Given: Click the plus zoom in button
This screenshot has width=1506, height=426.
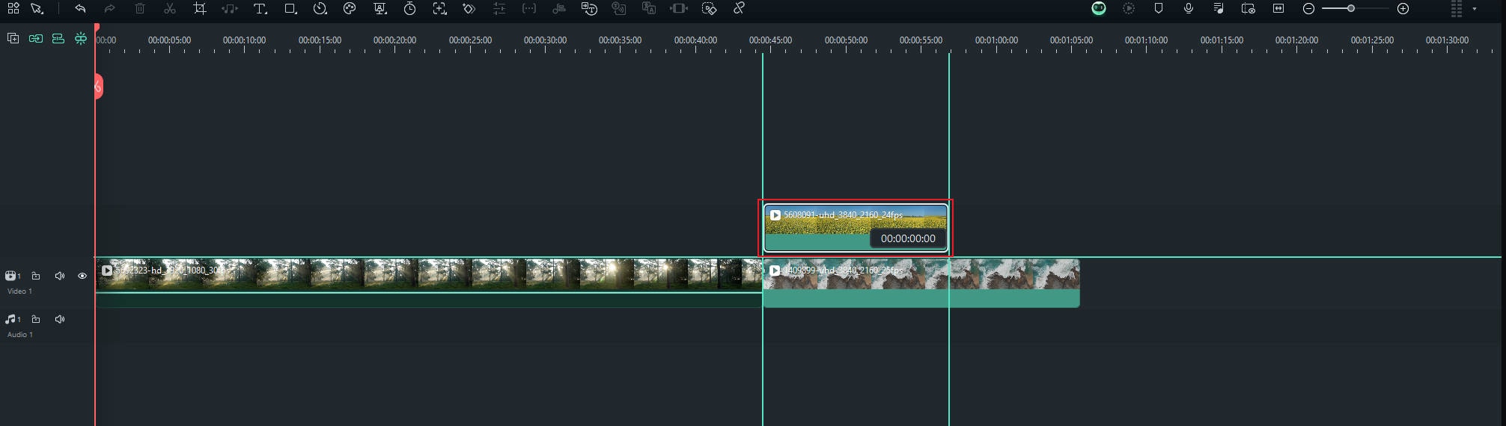Looking at the screenshot, I should click(x=1403, y=8).
